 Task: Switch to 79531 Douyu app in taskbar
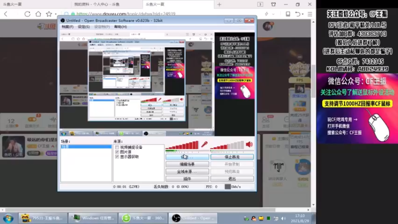(x=43, y=218)
